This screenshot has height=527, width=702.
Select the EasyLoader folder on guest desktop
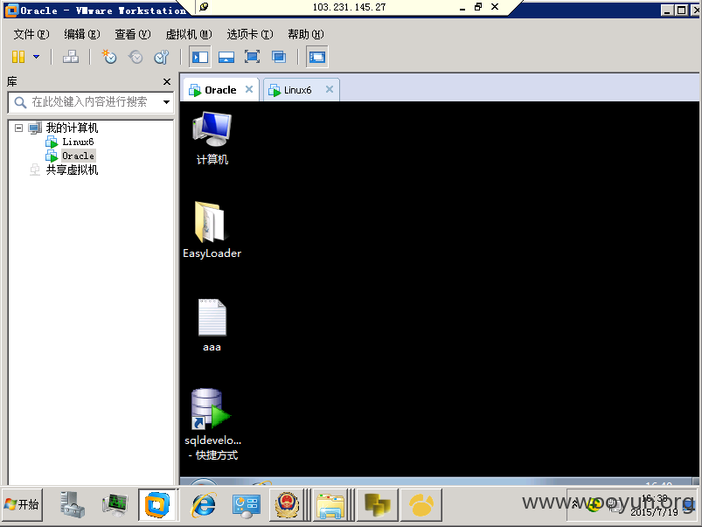(x=212, y=230)
